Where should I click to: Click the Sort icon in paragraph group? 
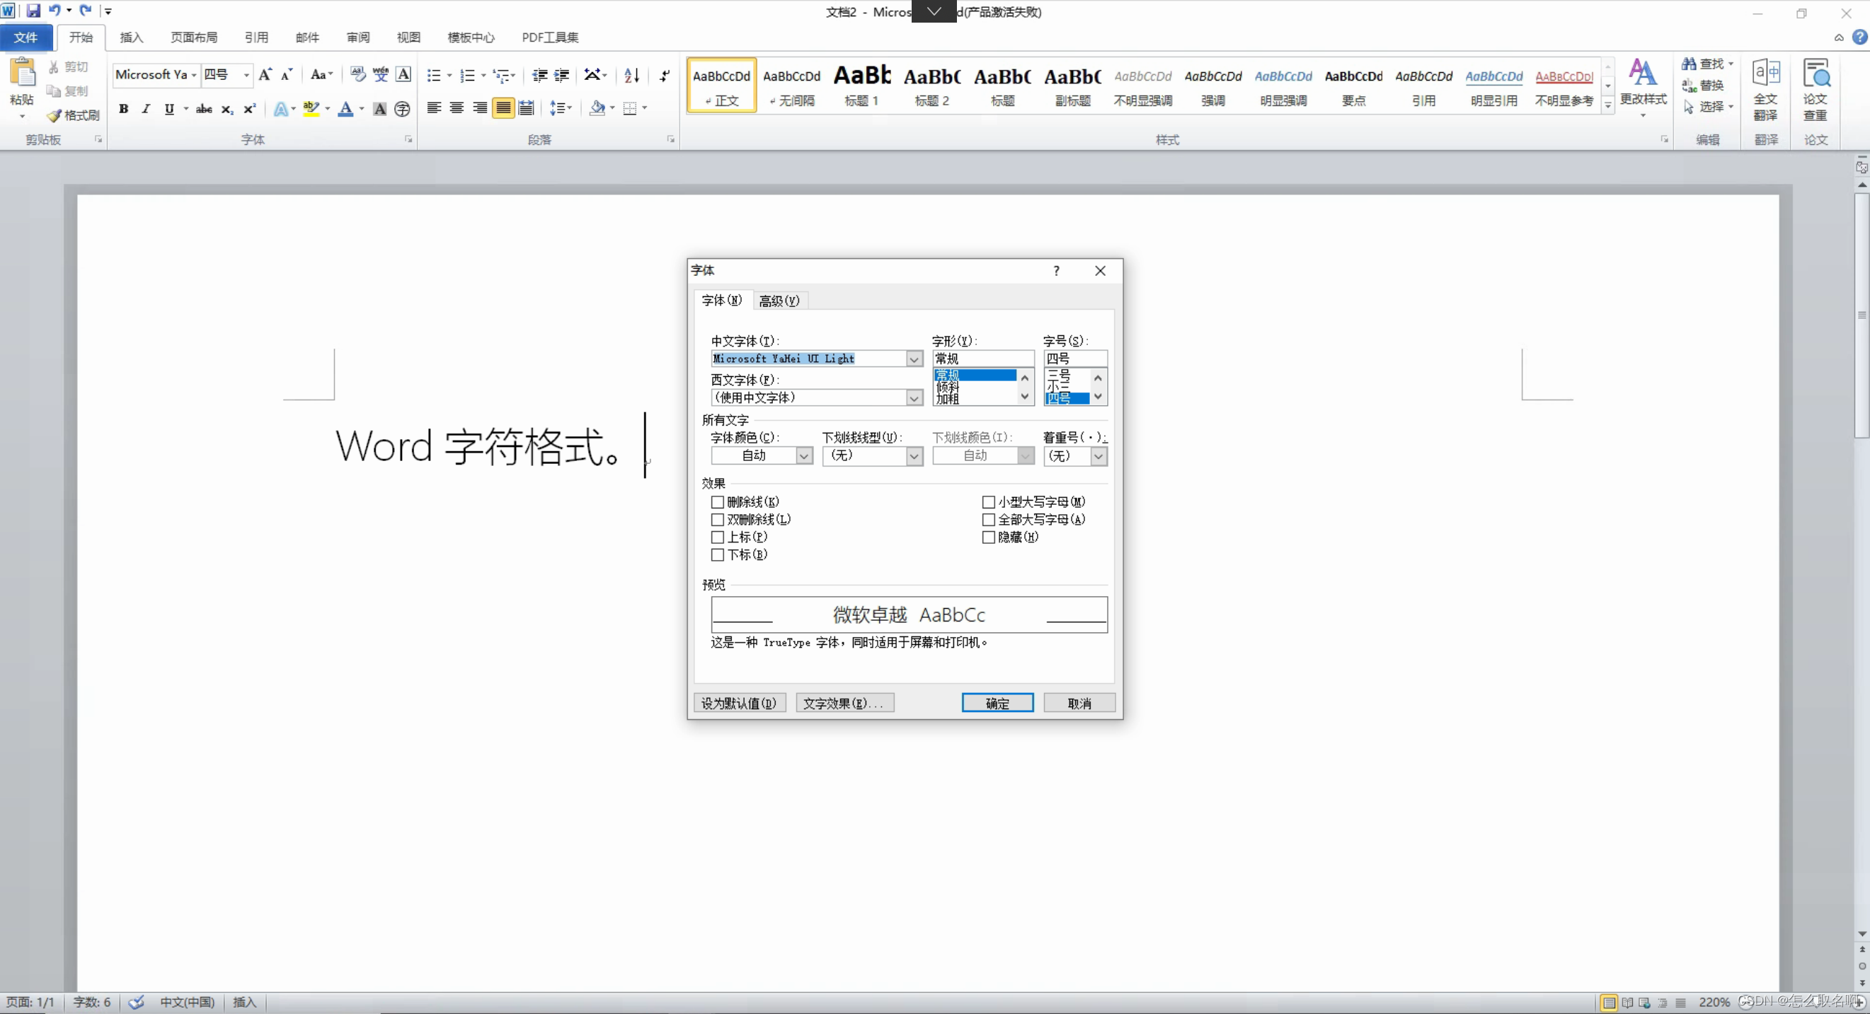(x=631, y=76)
